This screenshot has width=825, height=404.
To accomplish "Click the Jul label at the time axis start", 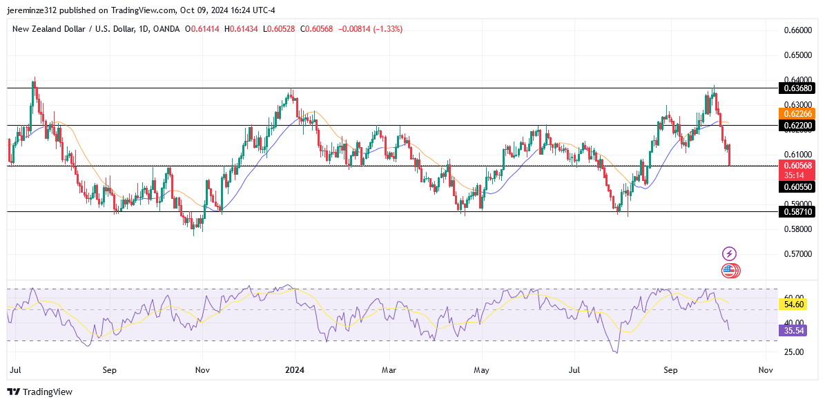I will pyautogui.click(x=16, y=370).
